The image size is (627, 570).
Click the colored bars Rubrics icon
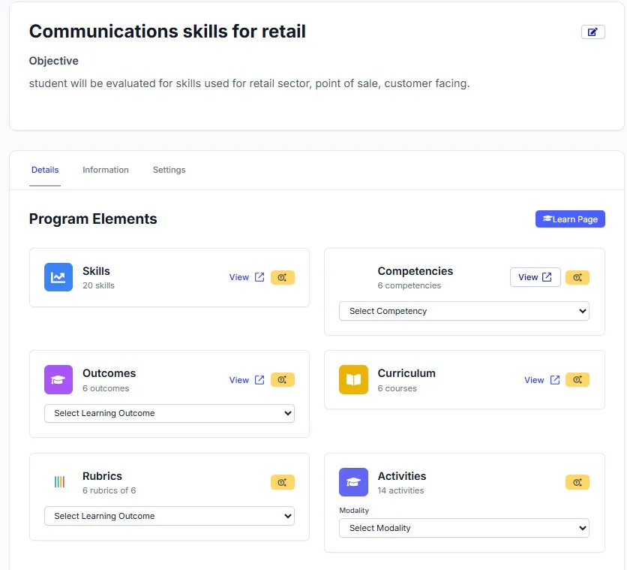pyautogui.click(x=59, y=481)
